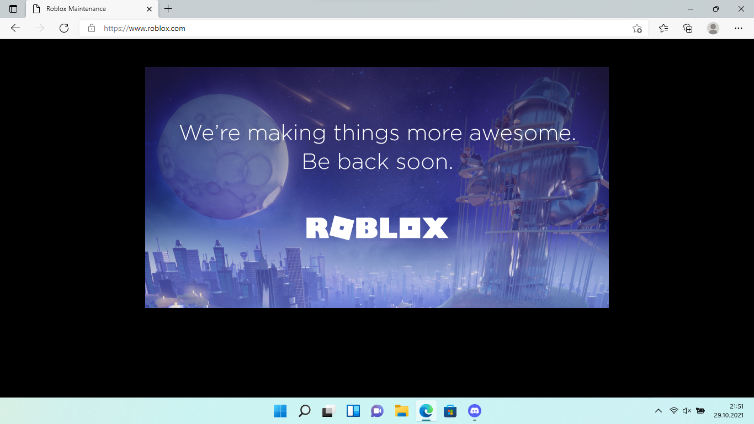Restore down the Edge window
The width and height of the screenshot is (754, 424).
point(716,9)
